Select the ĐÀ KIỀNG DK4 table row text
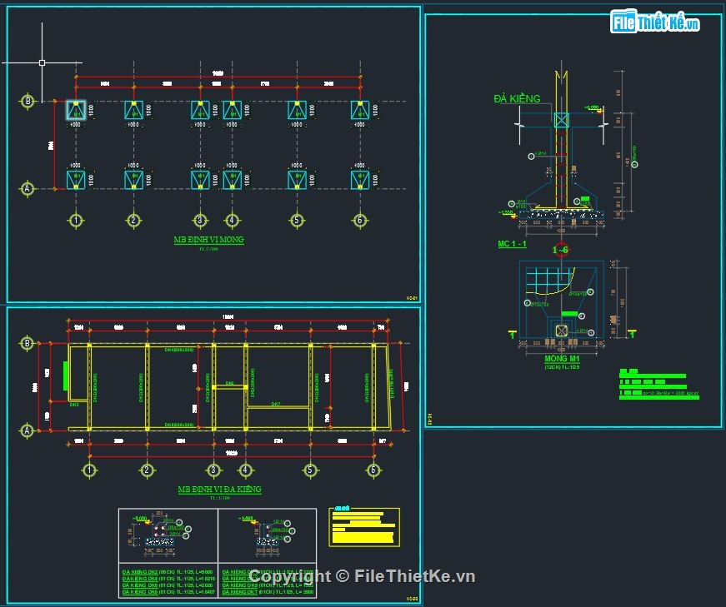Viewport: 726px width, 607px height. [168, 579]
